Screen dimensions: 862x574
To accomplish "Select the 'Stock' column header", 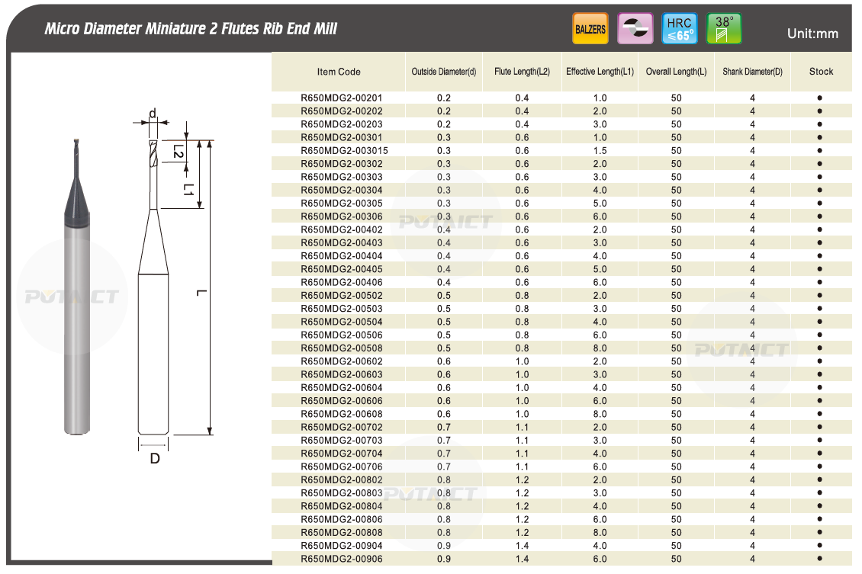I will [x=821, y=72].
